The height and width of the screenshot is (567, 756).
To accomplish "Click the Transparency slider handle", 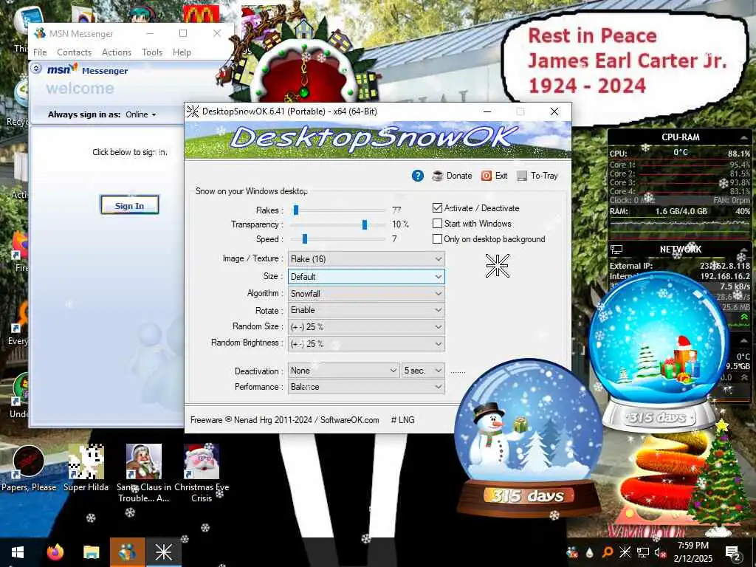I will [365, 224].
